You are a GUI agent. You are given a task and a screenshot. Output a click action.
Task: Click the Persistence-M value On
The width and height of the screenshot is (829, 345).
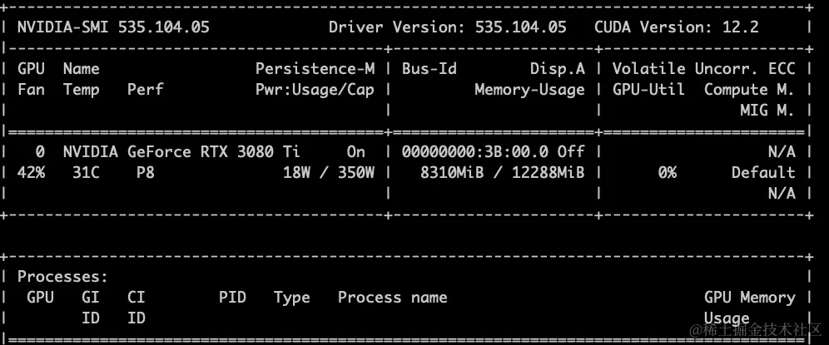(355, 151)
